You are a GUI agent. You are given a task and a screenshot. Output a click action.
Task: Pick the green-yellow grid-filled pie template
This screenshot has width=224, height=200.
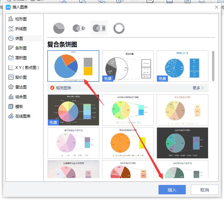128,110
